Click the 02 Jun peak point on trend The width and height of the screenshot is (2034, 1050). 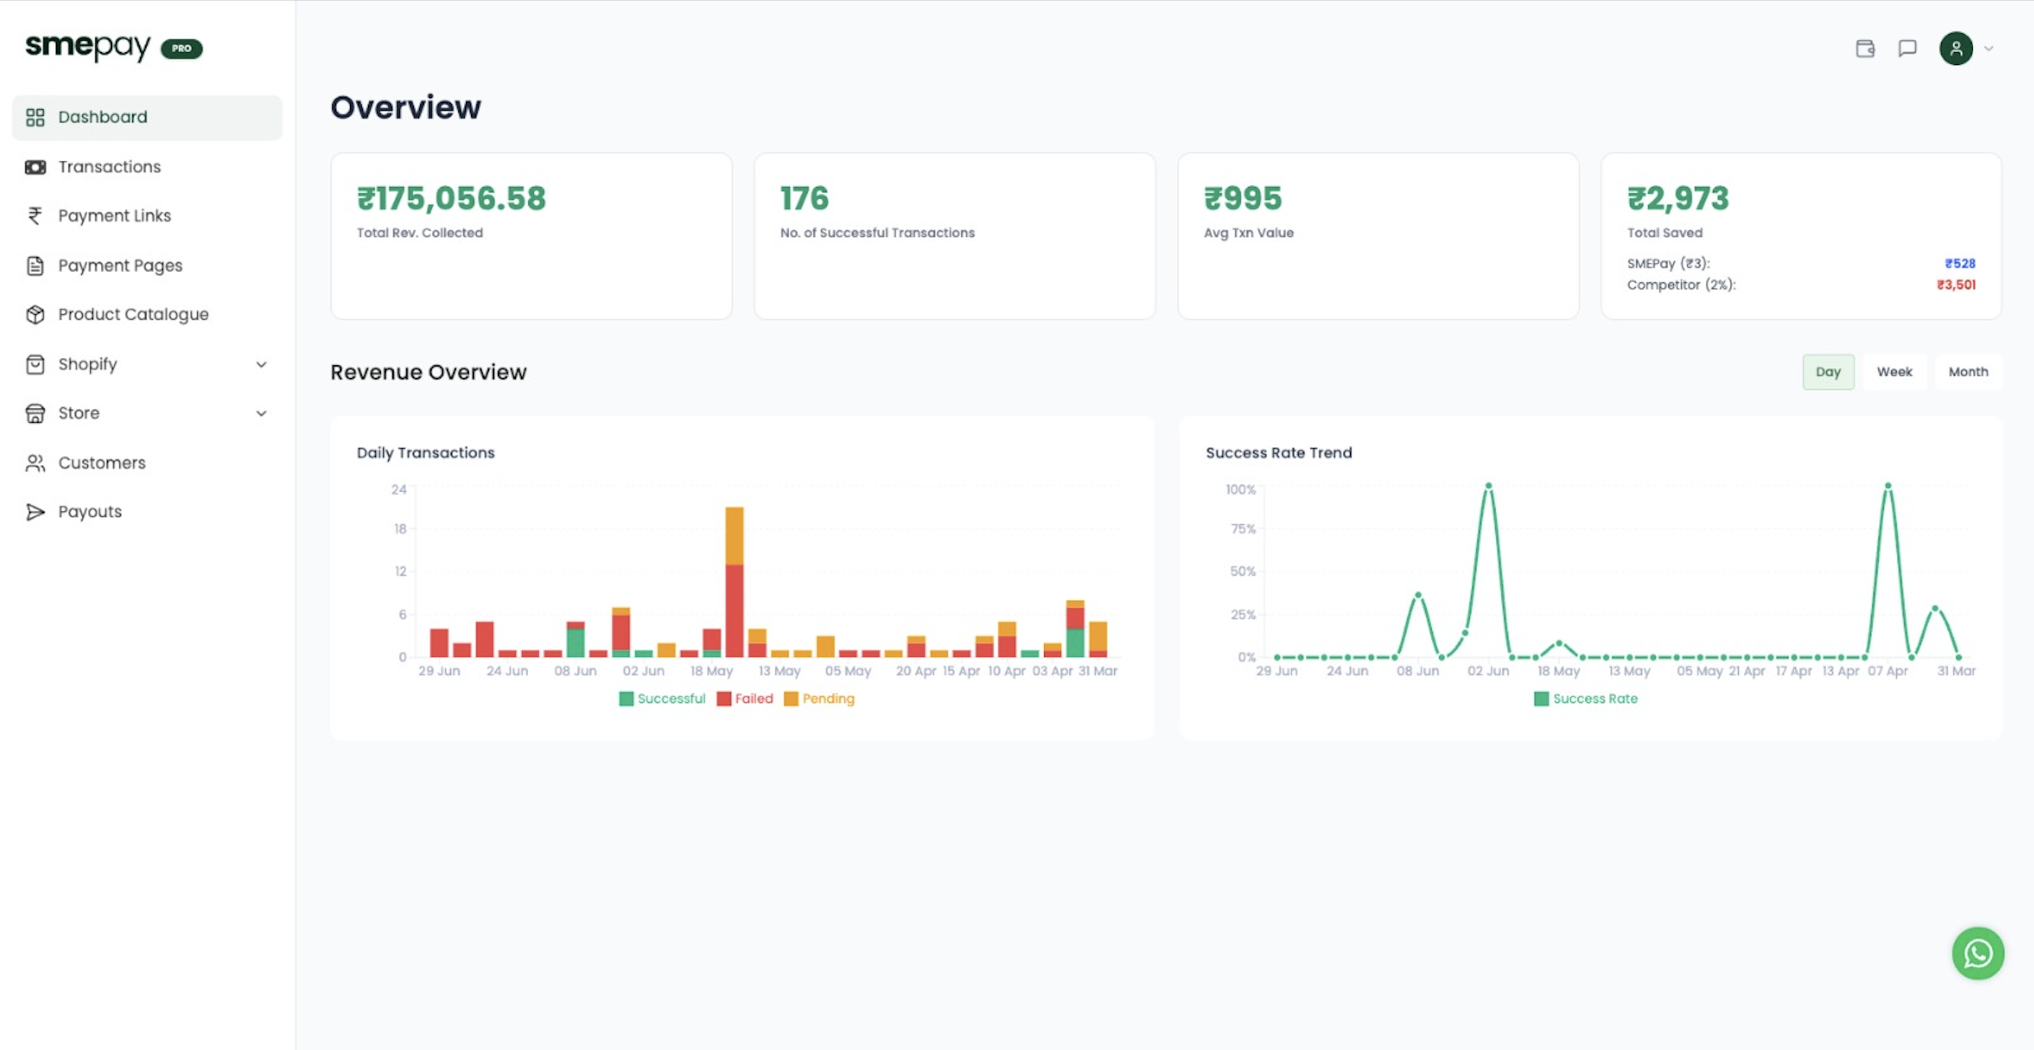[x=1489, y=486]
